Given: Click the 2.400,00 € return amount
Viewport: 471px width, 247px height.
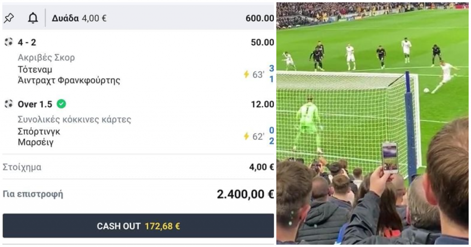Looking at the screenshot, I should (x=245, y=194).
